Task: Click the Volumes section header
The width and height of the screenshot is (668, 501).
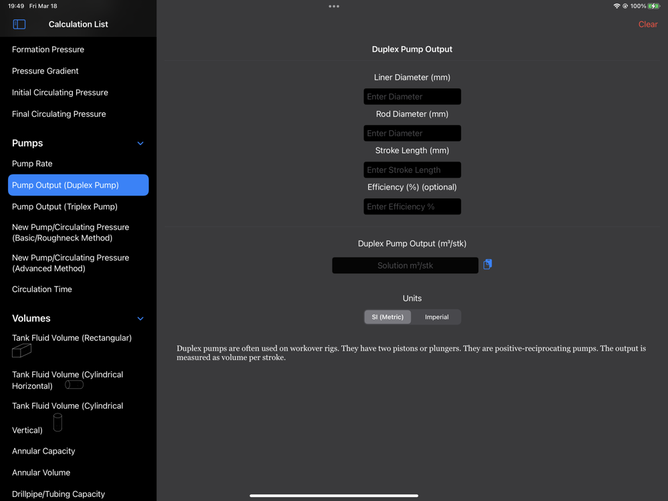Action: 31,318
